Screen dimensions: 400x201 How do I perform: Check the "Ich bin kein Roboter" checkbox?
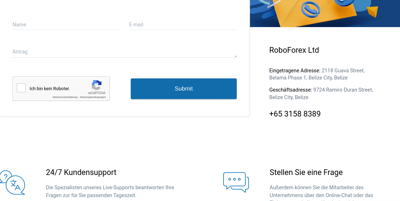(21, 88)
